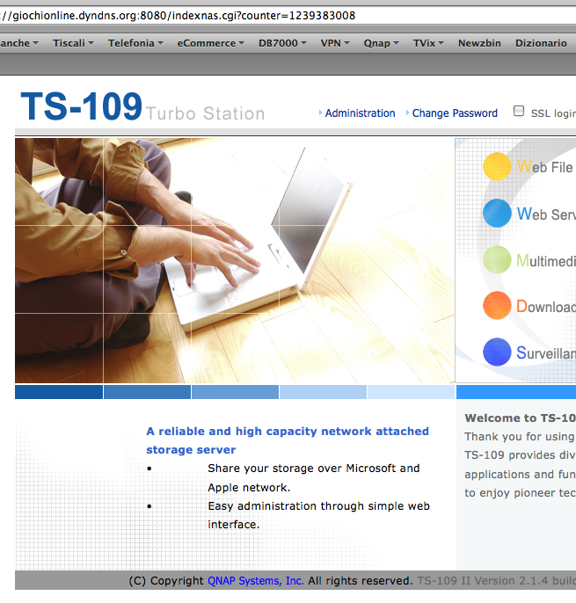Image resolution: width=576 pixels, height=603 pixels.
Task: Click the blue Web Server ball icon
Action: [x=497, y=214]
